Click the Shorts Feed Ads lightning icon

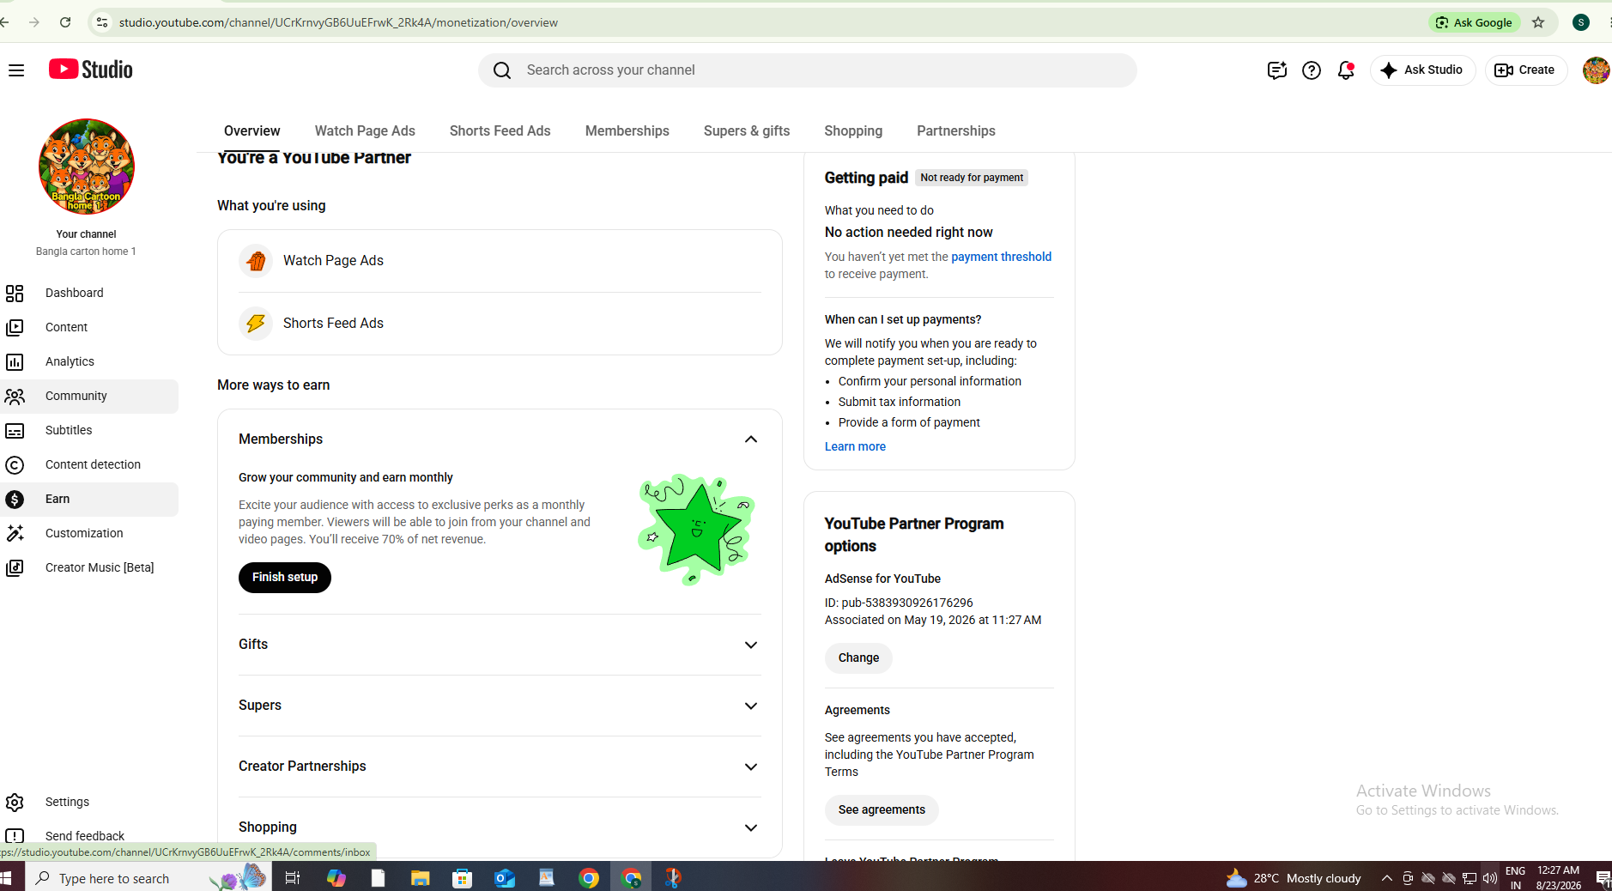pos(256,324)
